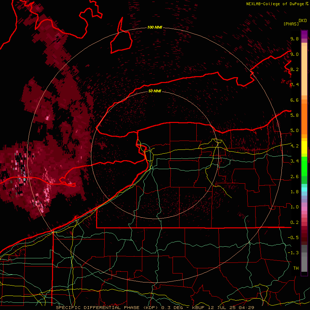Click the 6.6 scale value
310x310 pixels.
click(294, 100)
